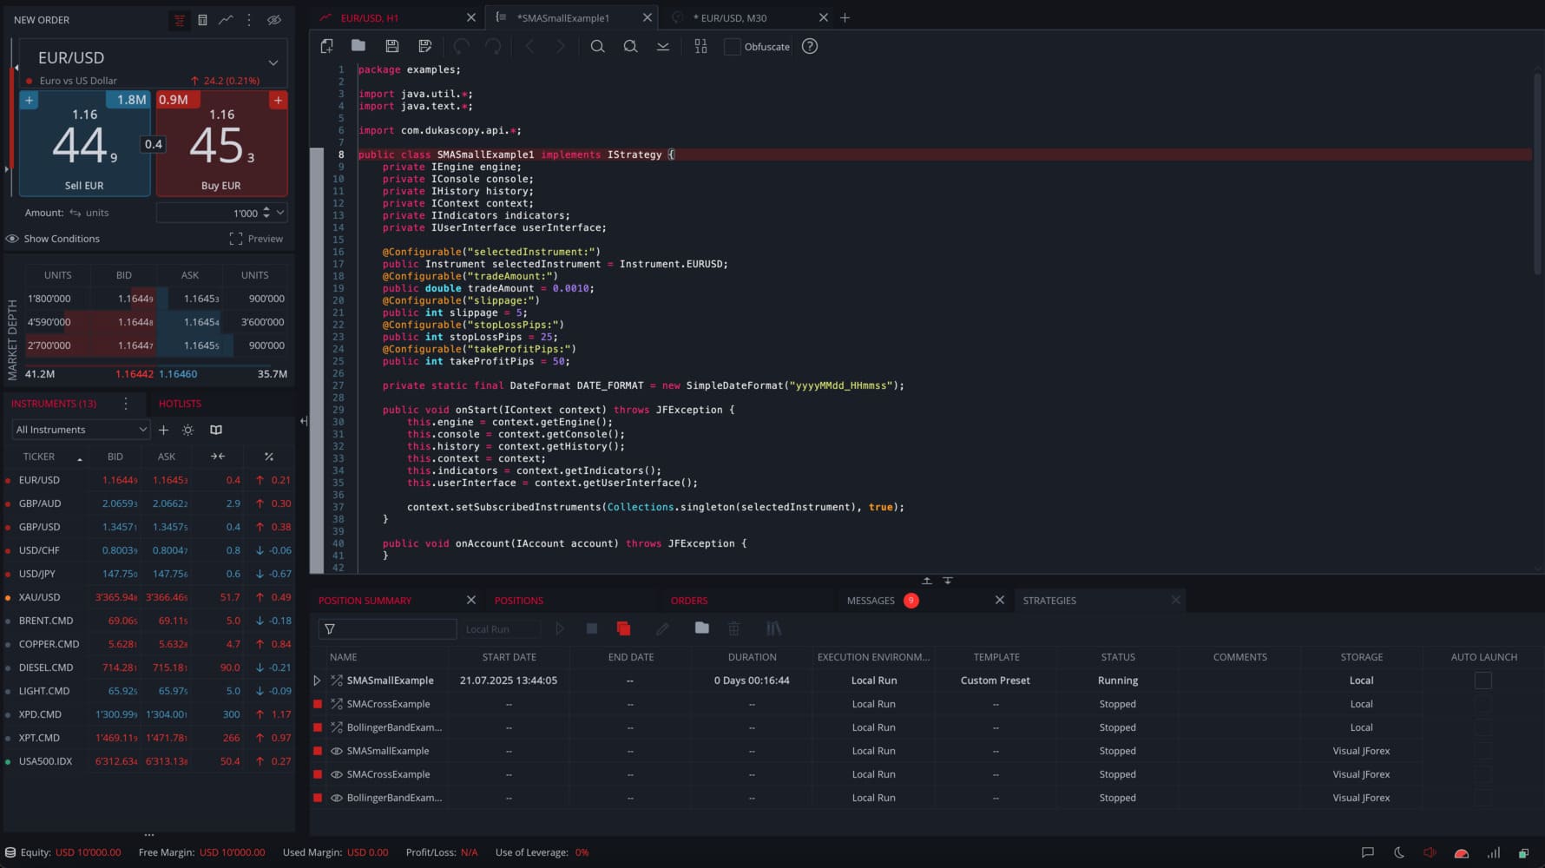Click the calculator icon in New Order panel

202,20
